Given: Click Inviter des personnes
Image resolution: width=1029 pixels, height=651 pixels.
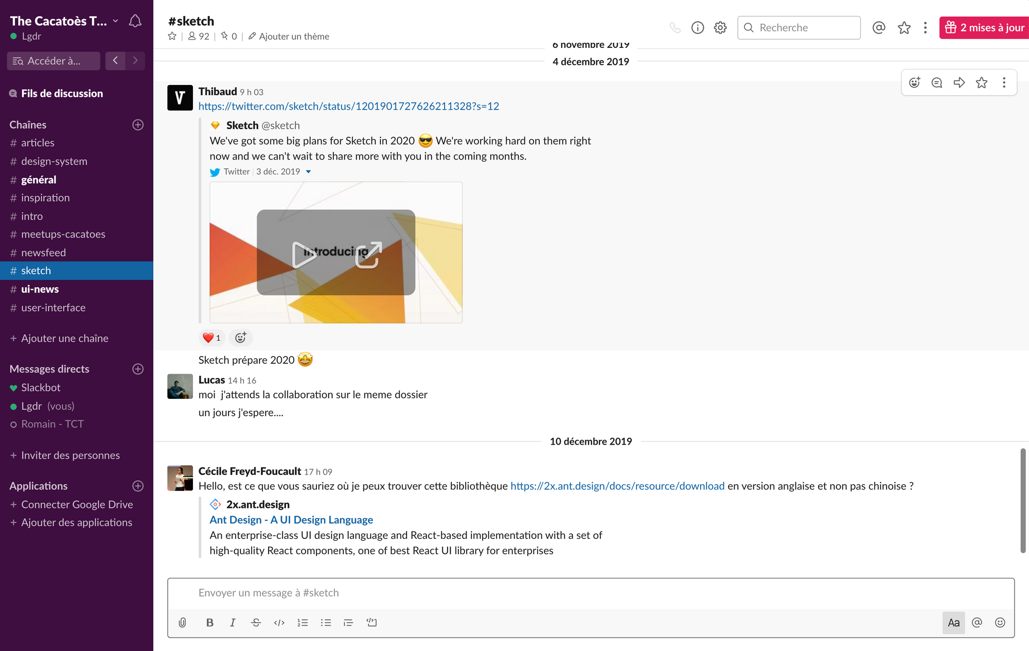Looking at the screenshot, I should 65,455.
